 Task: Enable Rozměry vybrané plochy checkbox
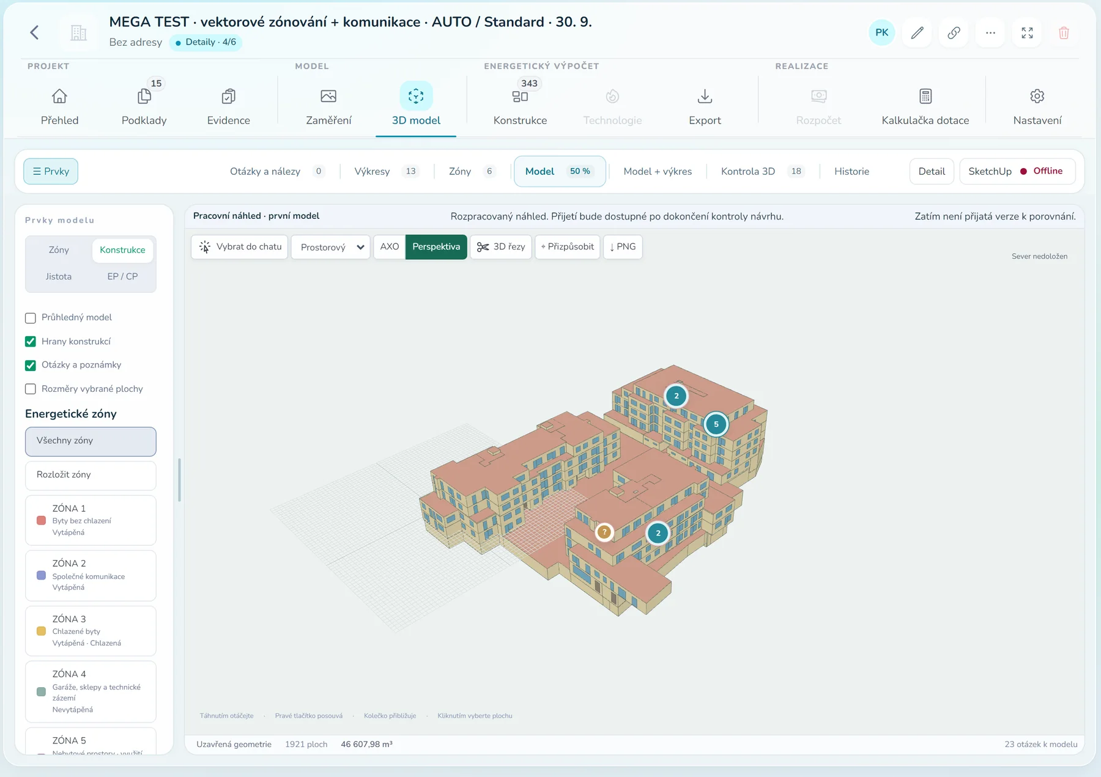point(31,389)
